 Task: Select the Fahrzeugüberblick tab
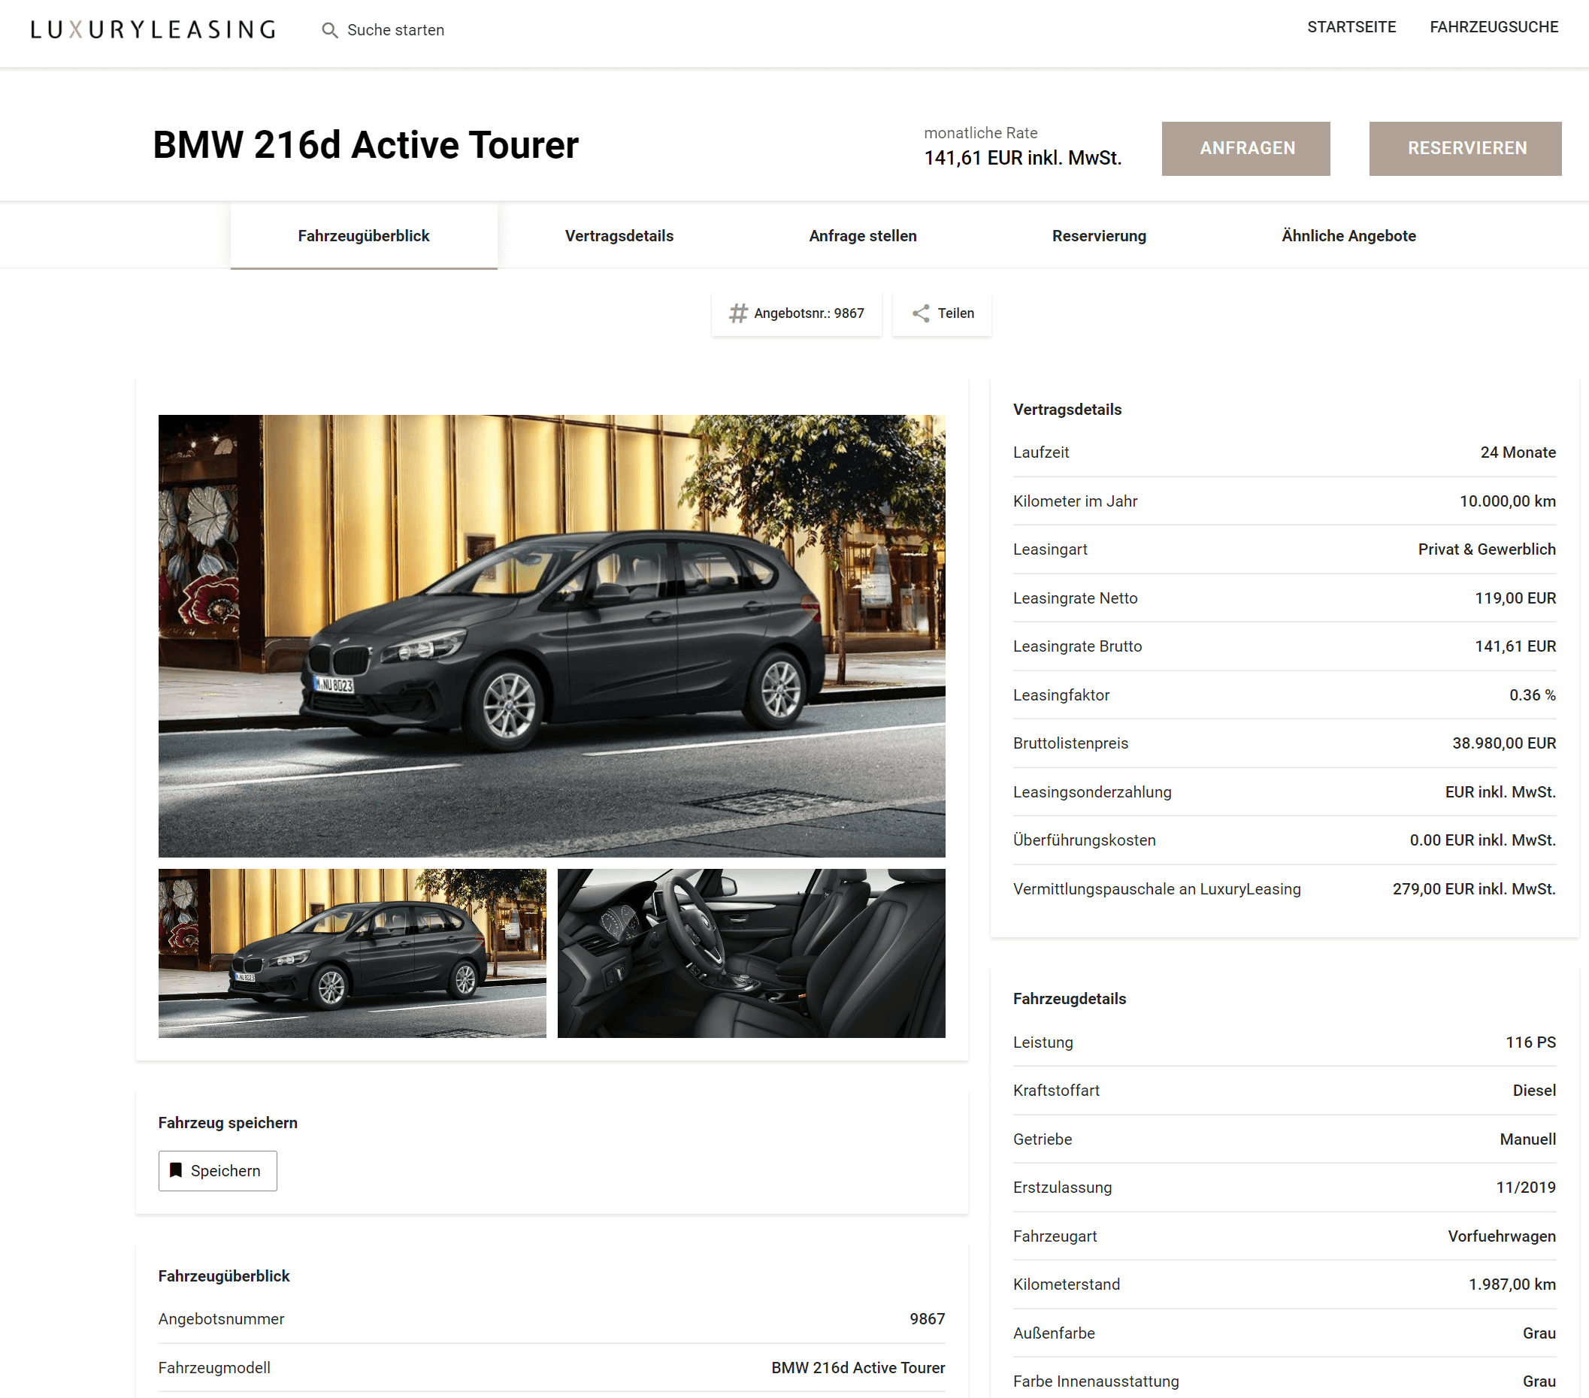coord(364,235)
